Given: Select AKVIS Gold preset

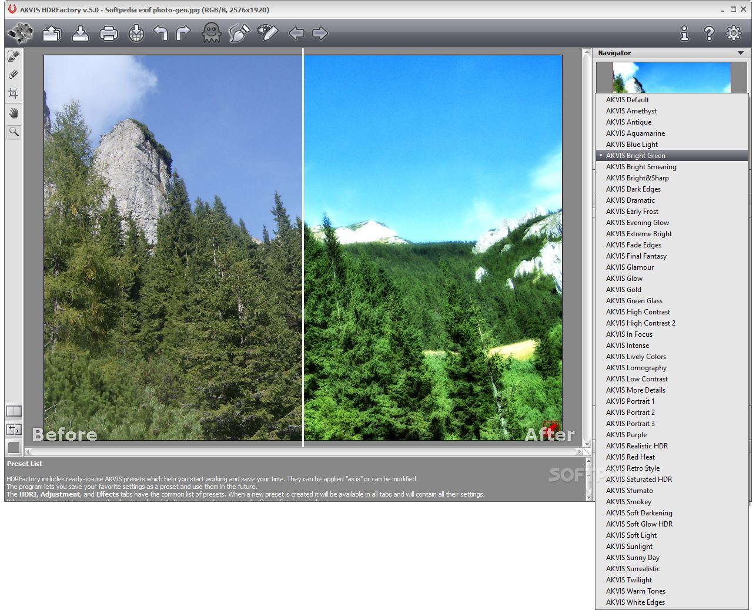Looking at the screenshot, I should (x=672, y=290).
